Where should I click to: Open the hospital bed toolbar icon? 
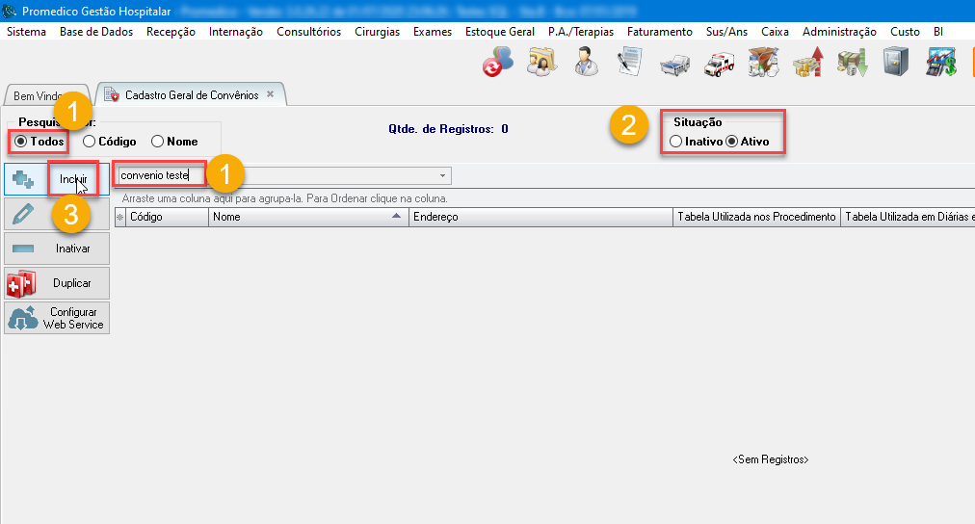coord(674,65)
